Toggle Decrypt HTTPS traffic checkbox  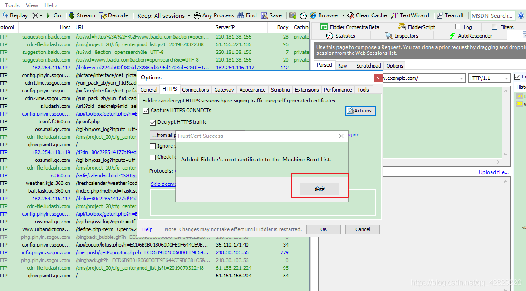(152, 122)
